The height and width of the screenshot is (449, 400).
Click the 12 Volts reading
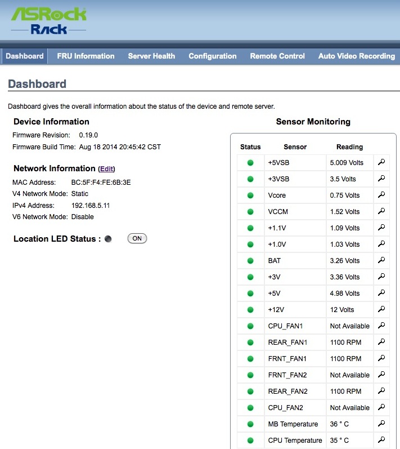(x=342, y=310)
